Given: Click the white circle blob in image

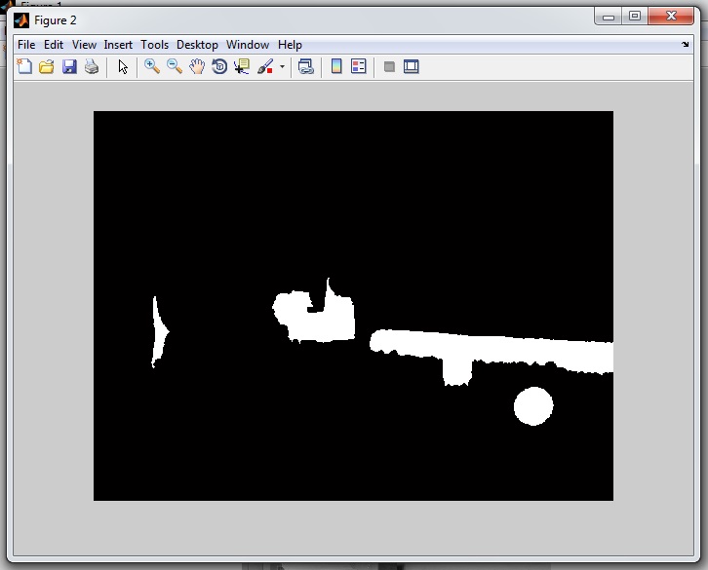Looking at the screenshot, I should [533, 406].
